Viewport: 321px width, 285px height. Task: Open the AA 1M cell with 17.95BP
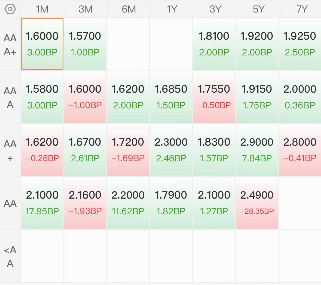pyautogui.click(x=42, y=203)
